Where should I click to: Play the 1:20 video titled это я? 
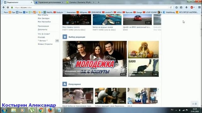pyautogui.click(x=143, y=96)
